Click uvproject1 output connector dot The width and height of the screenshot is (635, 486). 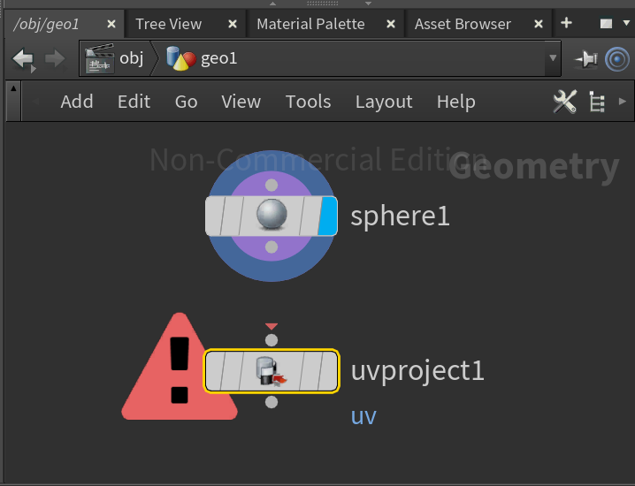(272, 402)
